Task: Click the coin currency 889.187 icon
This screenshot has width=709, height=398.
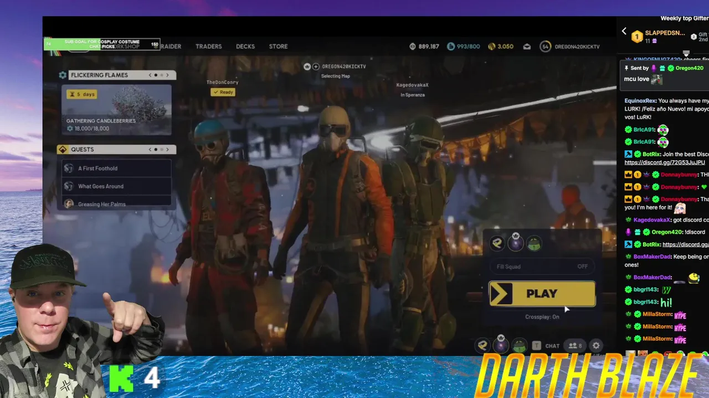Action: coord(413,46)
